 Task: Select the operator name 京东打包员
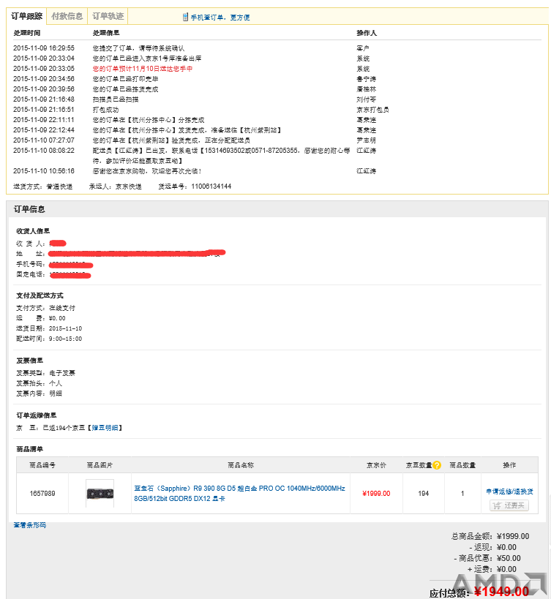click(x=372, y=110)
